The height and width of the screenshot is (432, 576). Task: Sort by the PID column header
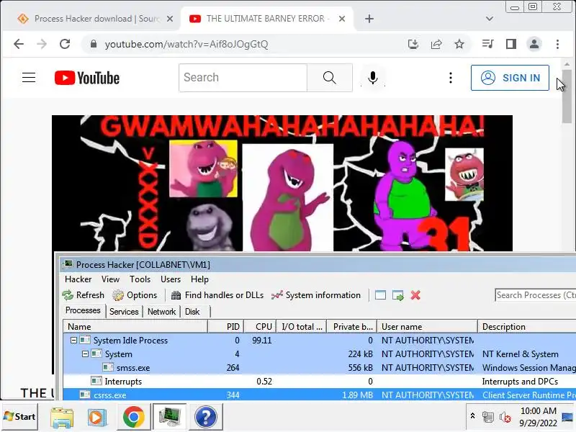point(225,327)
